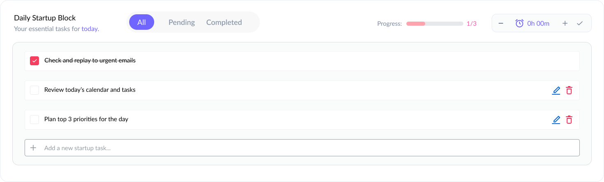Show the Completed tasks tab
Viewport: 604px width, 182px height.
224,22
